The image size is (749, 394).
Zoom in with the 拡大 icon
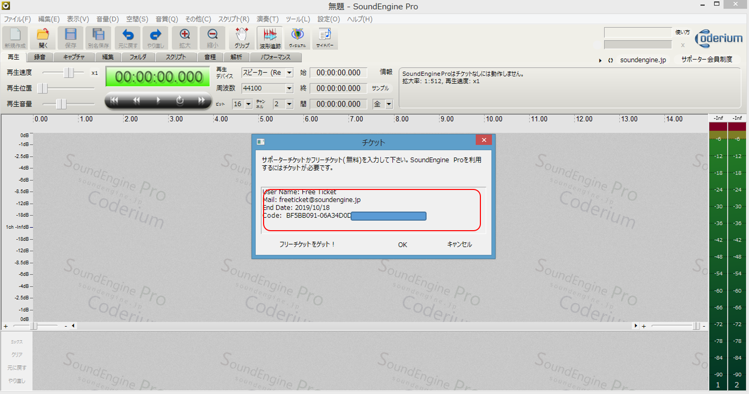185,38
